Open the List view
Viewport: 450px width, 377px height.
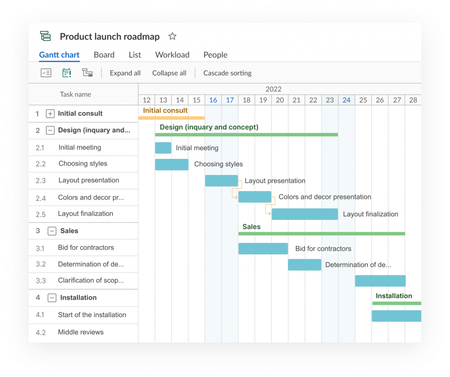tap(134, 55)
